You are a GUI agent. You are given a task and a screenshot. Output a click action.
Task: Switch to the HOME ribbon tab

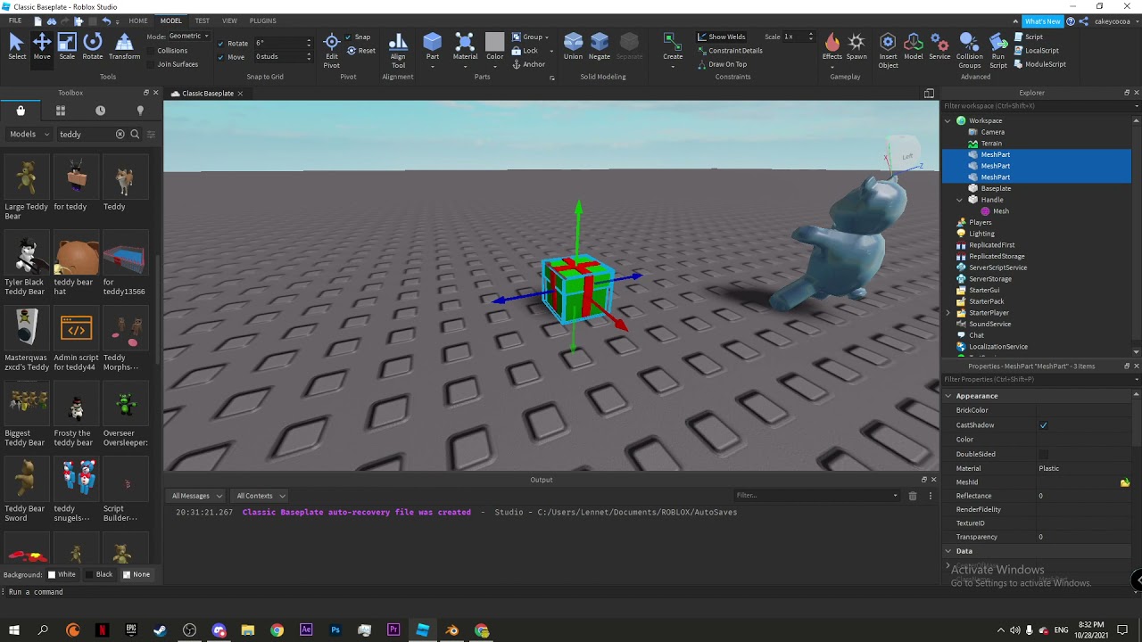(x=138, y=21)
